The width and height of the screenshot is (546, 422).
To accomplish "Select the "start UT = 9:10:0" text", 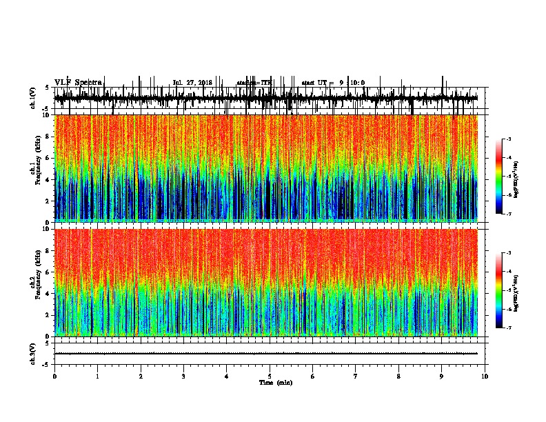I will 333,83.
